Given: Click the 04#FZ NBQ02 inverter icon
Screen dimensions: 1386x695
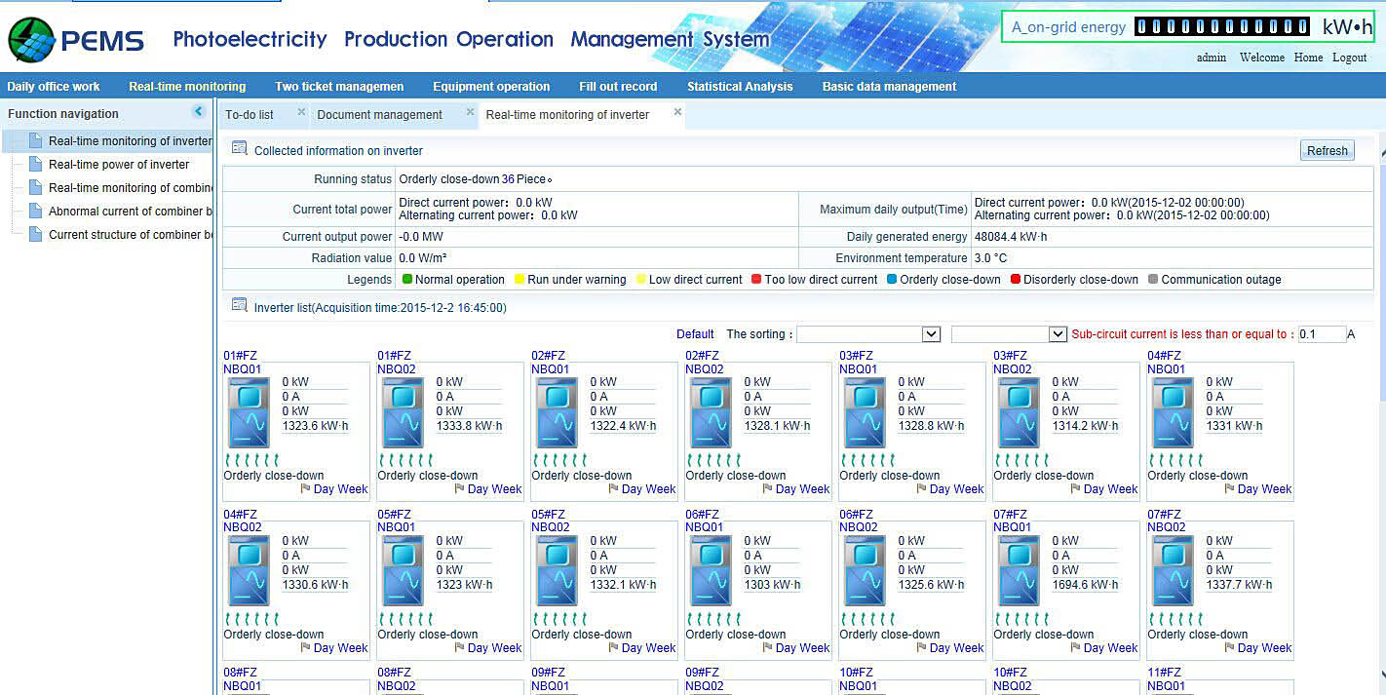Looking at the screenshot, I should 249,571.
